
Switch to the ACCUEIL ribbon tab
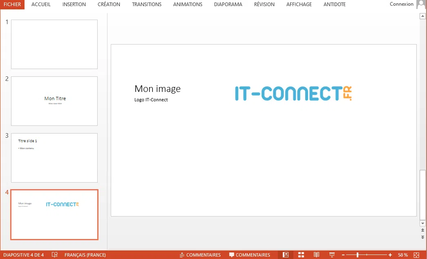click(x=41, y=4)
